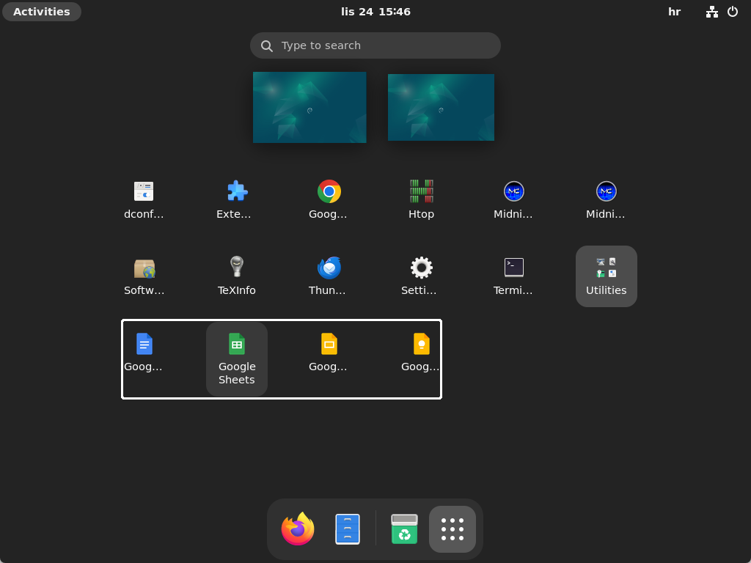Image resolution: width=751 pixels, height=563 pixels.
Task: Open the Files manager in the dash
Action: click(x=348, y=529)
